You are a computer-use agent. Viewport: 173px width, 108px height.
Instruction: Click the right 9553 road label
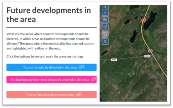point(147,56)
